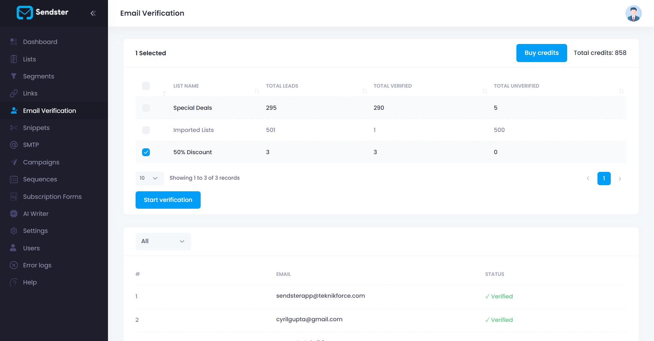Toggle the select-all header checkbox
Image resolution: width=654 pixels, height=341 pixels.
[x=146, y=86]
